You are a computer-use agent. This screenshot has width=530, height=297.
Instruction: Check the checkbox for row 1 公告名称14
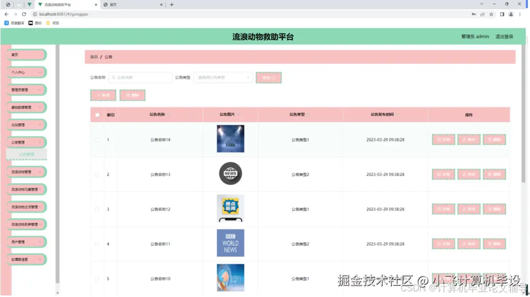pos(97,140)
